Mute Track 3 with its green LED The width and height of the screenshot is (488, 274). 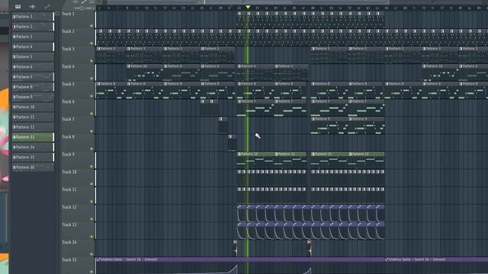[91, 61]
